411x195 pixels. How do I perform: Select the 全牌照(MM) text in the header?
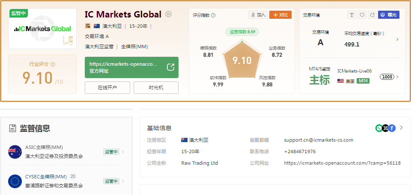coord(134,47)
